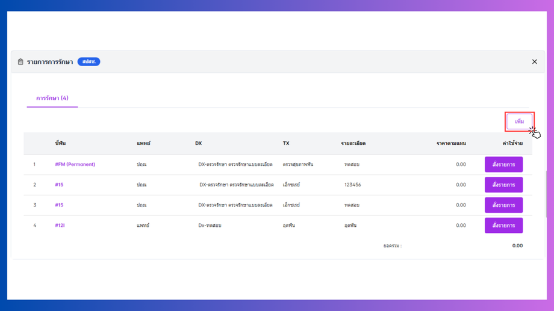Screen dimensions: 554x311
Task: Select the 123456 detail cell
Action: click(352, 185)
